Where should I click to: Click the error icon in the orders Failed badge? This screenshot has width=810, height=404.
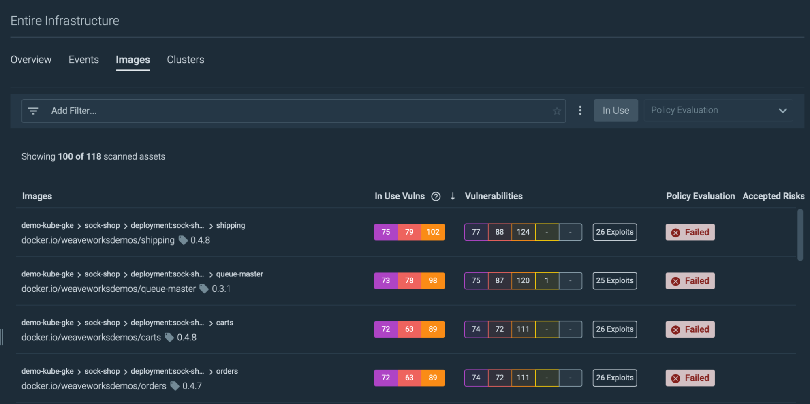675,378
